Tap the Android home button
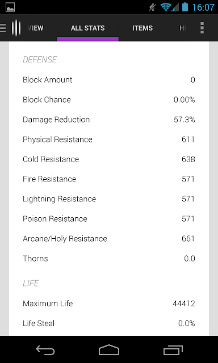This screenshot has width=218, height=363. 109,350
